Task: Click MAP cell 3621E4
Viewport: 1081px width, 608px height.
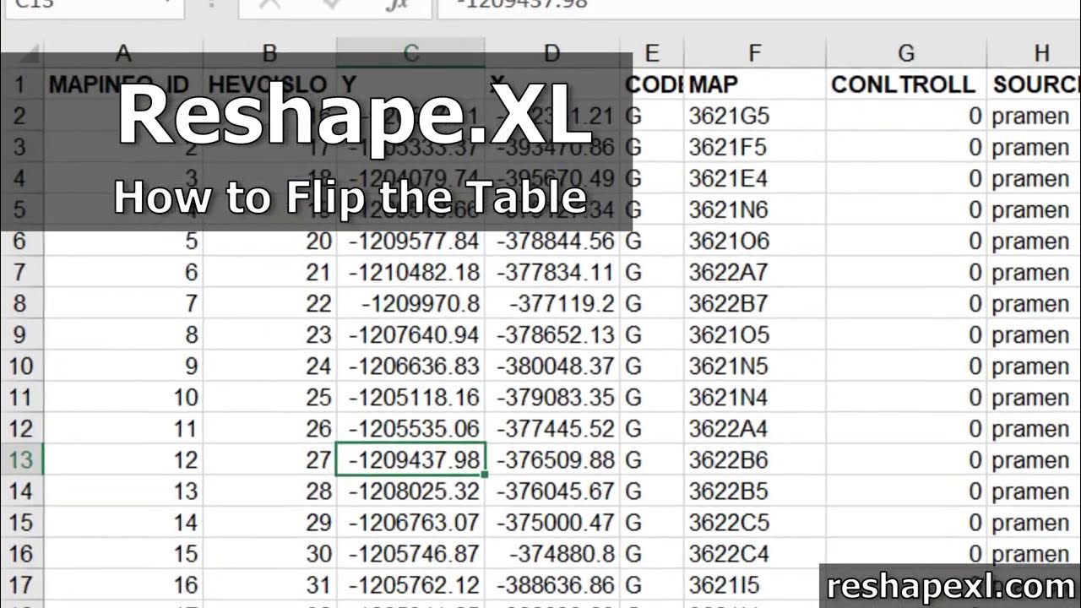Action: pyautogui.click(x=754, y=179)
